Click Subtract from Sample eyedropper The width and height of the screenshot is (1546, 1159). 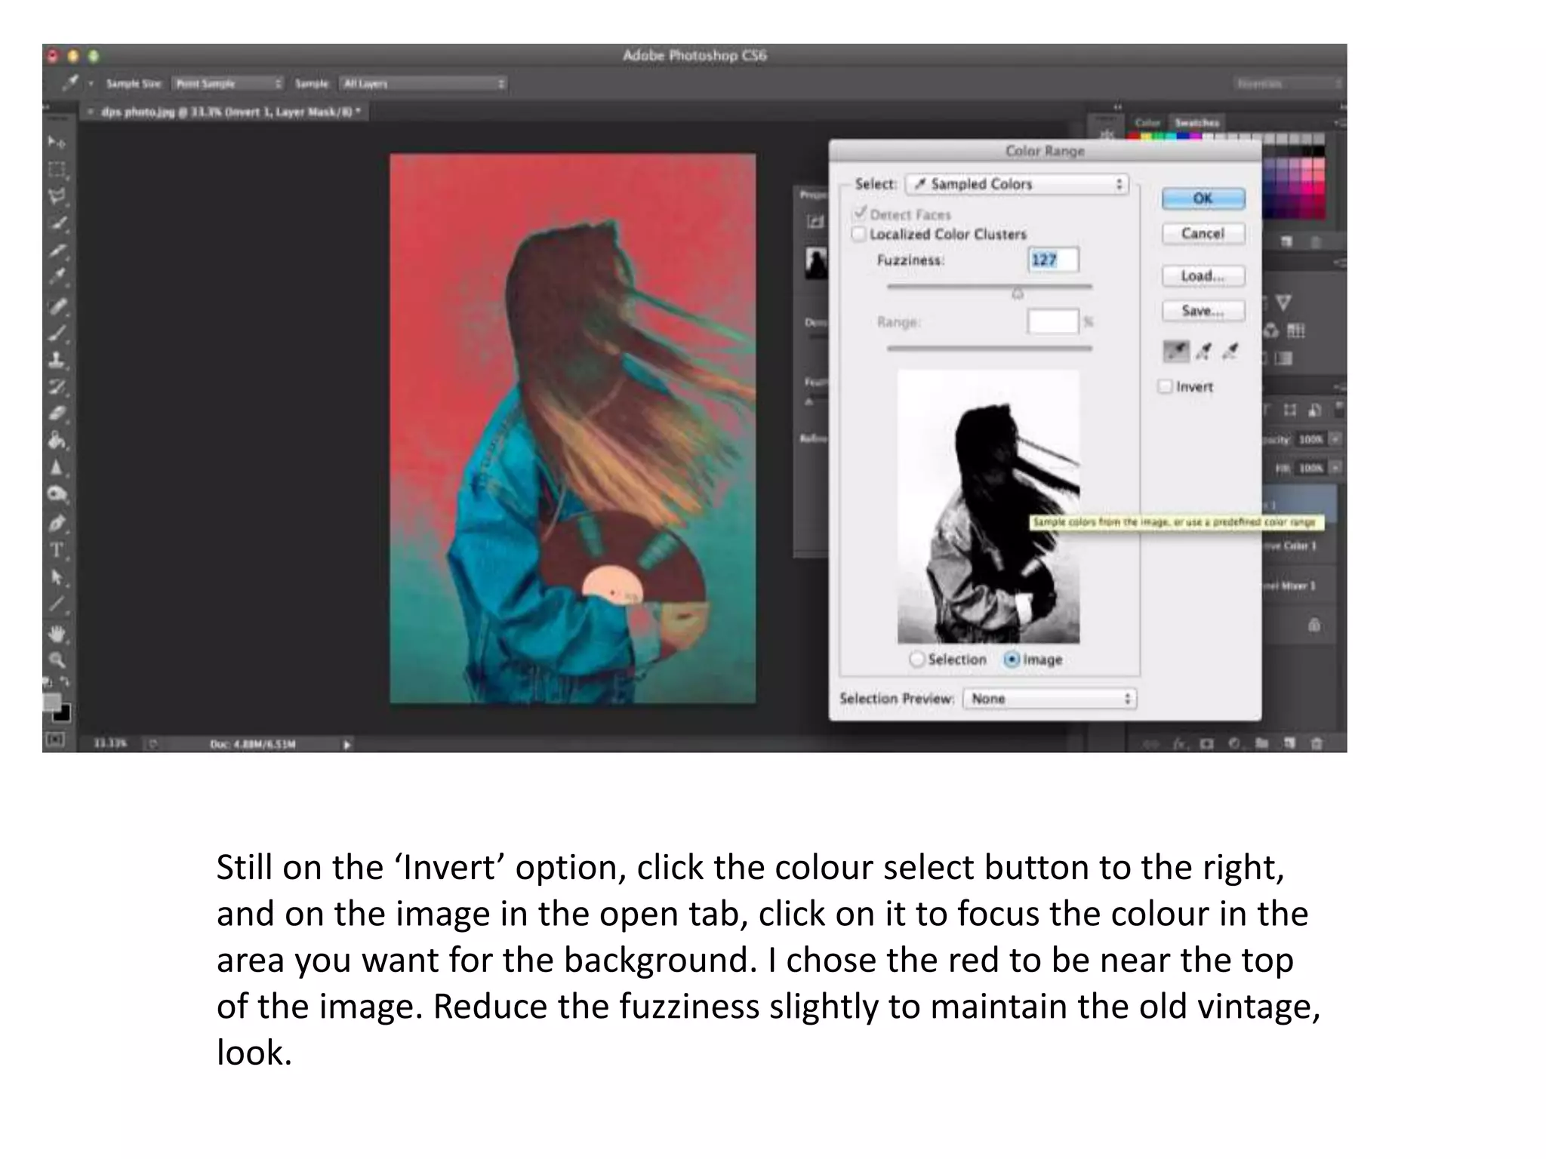pos(1230,351)
